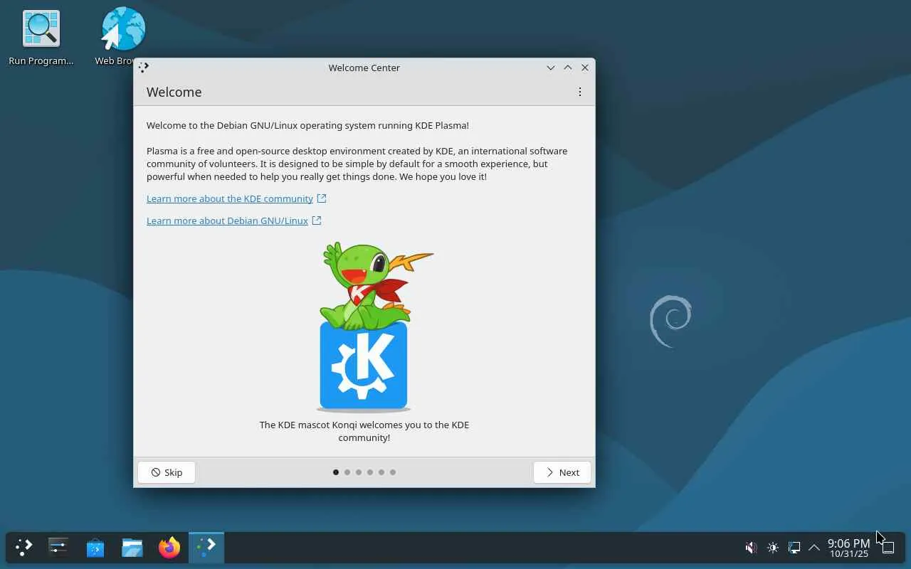Open the brightness tray icon
The height and width of the screenshot is (569, 911).
pos(773,548)
